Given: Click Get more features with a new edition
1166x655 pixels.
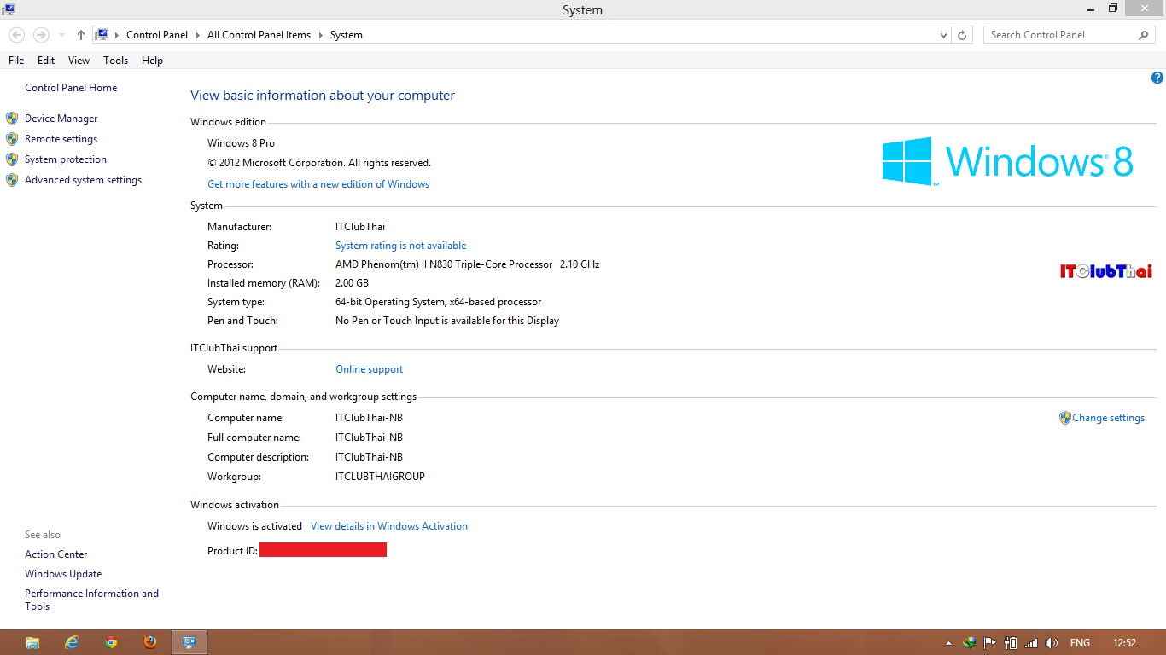Looking at the screenshot, I should tap(318, 184).
